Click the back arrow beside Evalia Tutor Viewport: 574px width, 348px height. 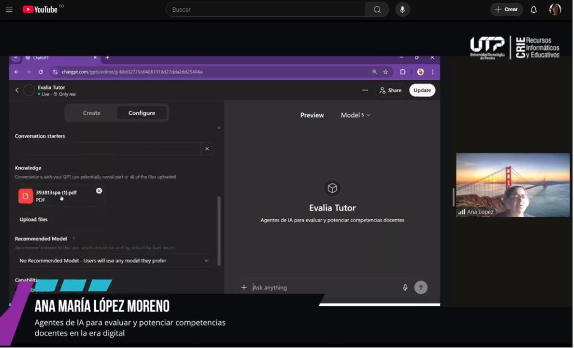17,90
